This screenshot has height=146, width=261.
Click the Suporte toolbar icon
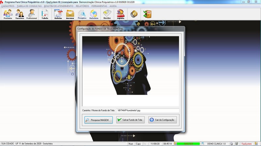point(120,14)
